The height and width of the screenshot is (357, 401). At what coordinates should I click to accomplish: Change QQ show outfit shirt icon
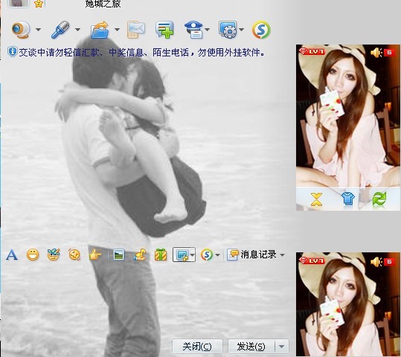[348, 198]
